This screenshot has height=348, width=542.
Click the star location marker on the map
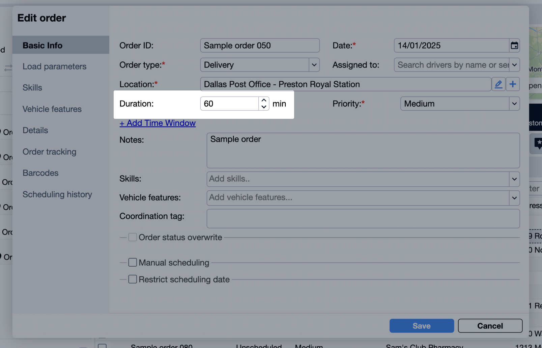tap(539, 143)
